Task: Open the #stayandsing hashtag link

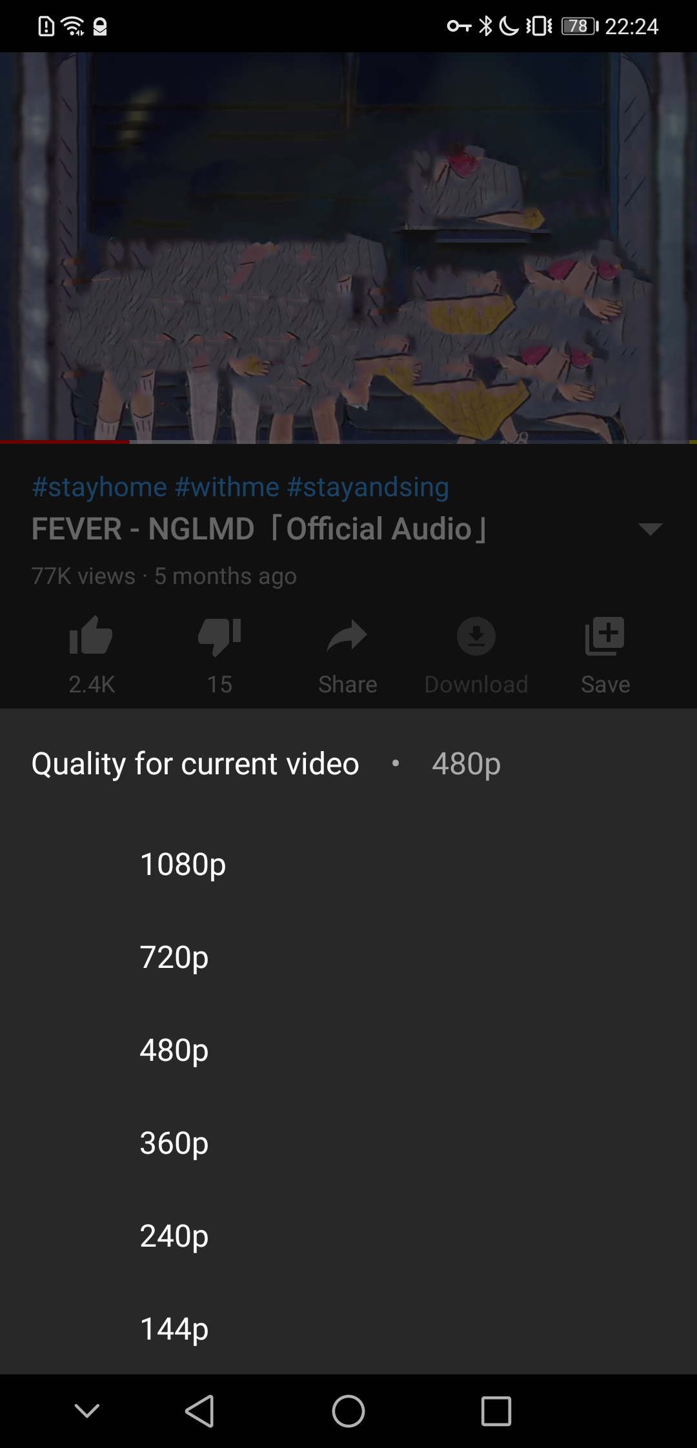Action: (x=368, y=487)
